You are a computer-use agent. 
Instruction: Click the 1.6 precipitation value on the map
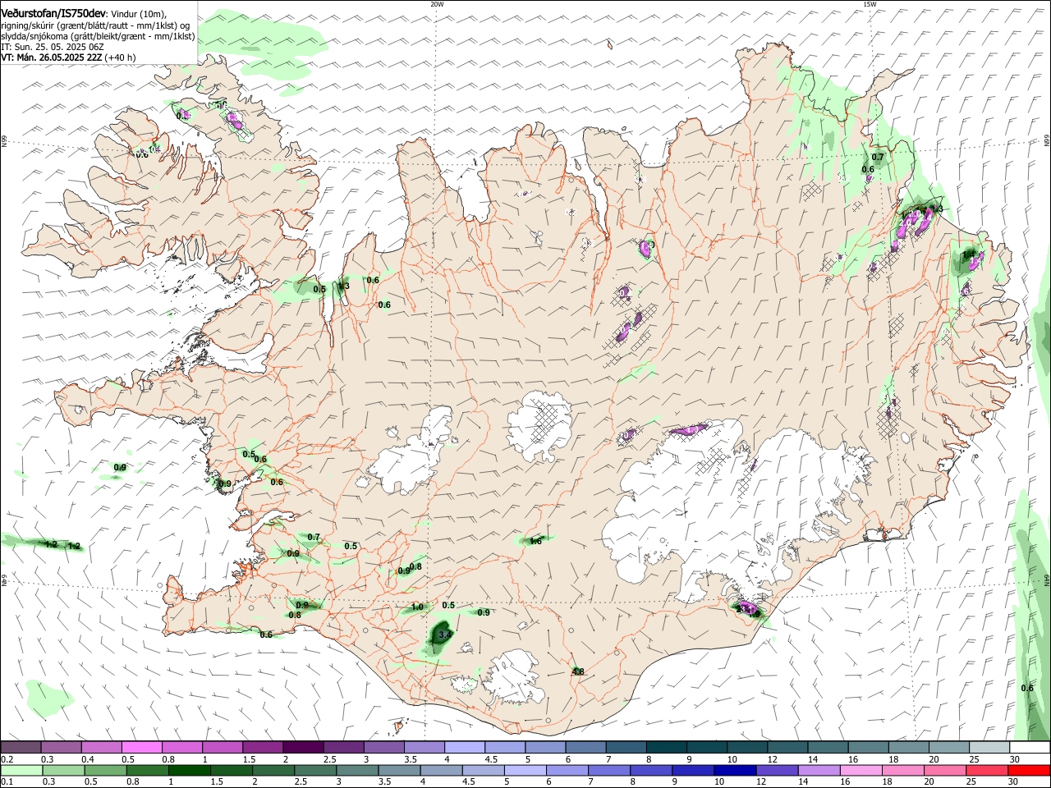click(x=535, y=541)
